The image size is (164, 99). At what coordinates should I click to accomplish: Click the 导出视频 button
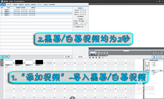coord(158,57)
